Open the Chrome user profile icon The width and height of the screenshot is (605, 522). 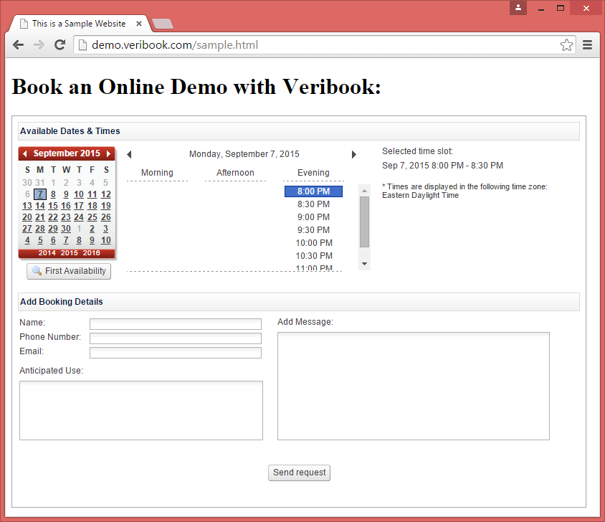(518, 8)
